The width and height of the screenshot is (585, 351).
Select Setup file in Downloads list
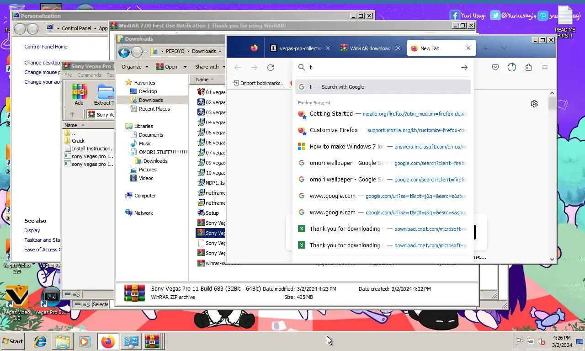208,213
